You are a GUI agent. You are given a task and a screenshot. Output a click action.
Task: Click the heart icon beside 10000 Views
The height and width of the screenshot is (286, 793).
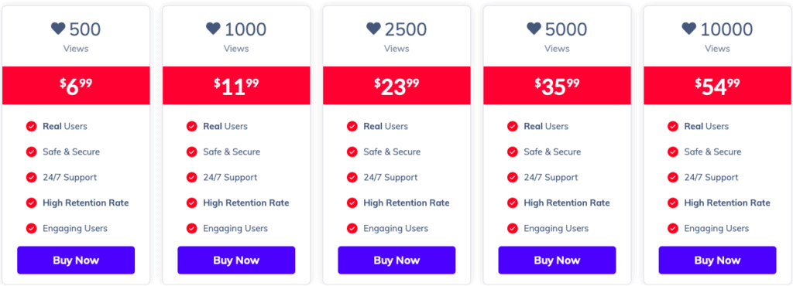coord(689,29)
